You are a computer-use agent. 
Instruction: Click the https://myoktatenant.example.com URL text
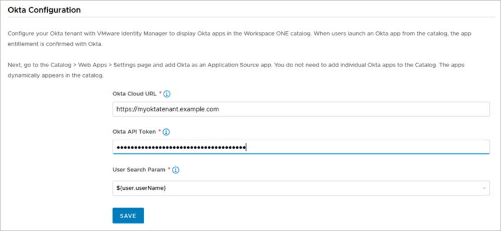tap(167, 109)
